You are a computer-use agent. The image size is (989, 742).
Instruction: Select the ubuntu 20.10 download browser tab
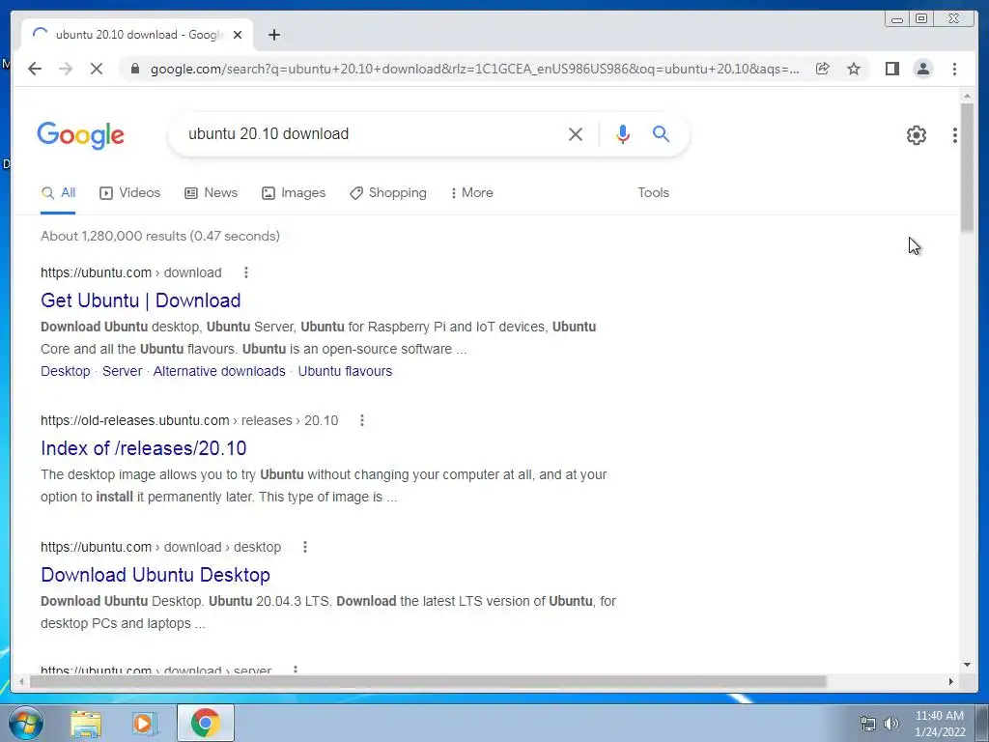point(137,35)
